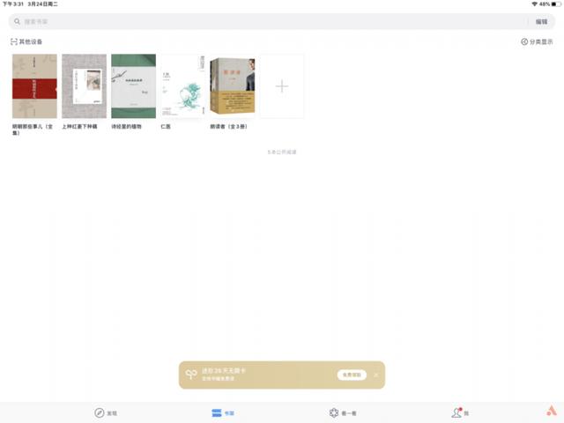Open the 看一看 tab icon
The image size is (564, 423).
coord(334,412)
